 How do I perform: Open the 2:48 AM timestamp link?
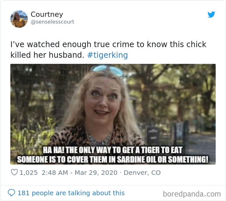[55, 173]
